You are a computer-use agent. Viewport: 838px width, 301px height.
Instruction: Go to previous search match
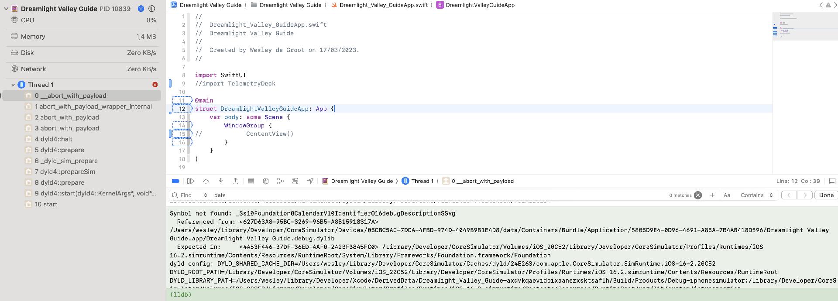(789, 195)
